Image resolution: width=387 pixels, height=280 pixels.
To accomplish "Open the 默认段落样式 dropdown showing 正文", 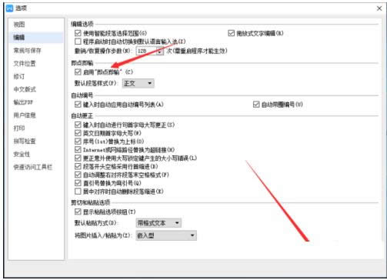I will click(x=138, y=83).
